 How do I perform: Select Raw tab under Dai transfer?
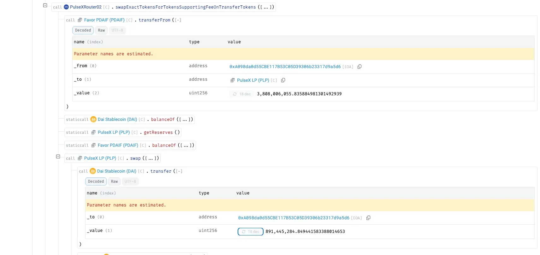coord(114,181)
